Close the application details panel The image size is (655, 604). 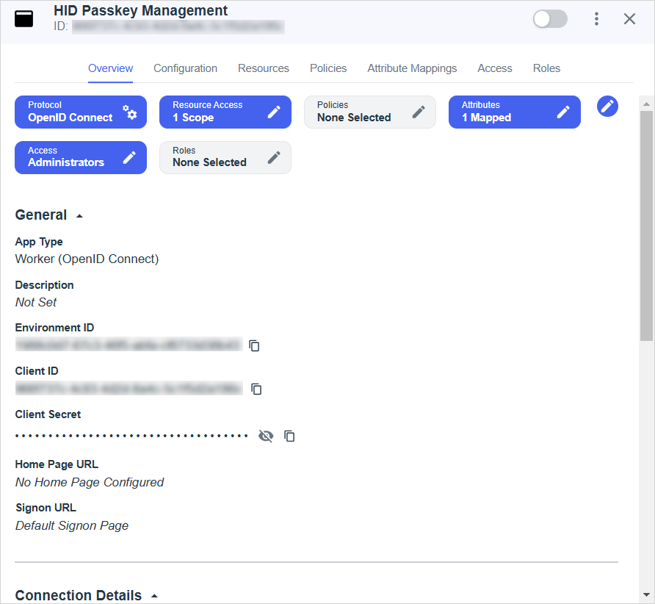(629, 19)
